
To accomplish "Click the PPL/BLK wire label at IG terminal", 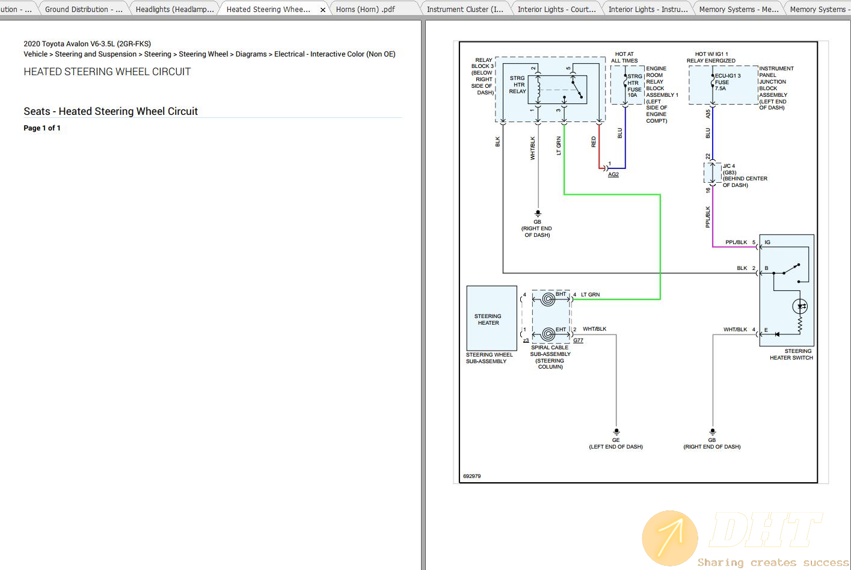I will (x=736, y=242).
